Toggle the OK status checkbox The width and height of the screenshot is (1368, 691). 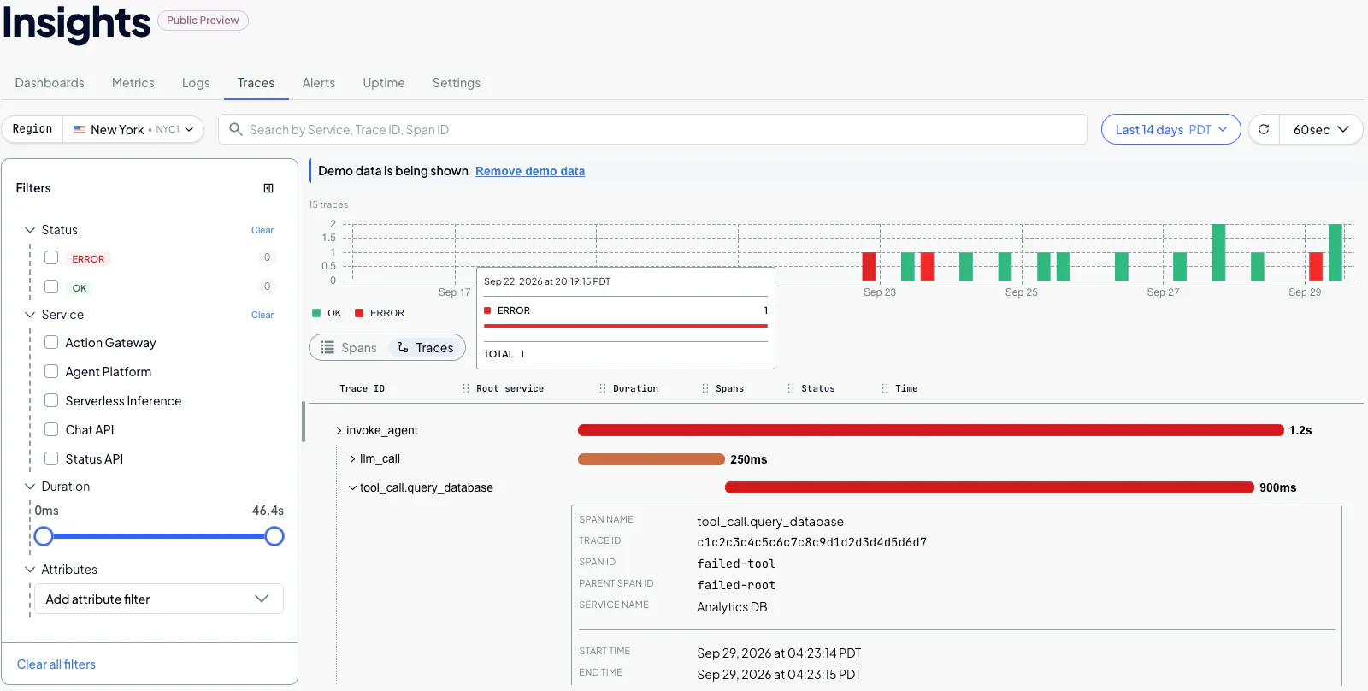click(x=51, y=286)
